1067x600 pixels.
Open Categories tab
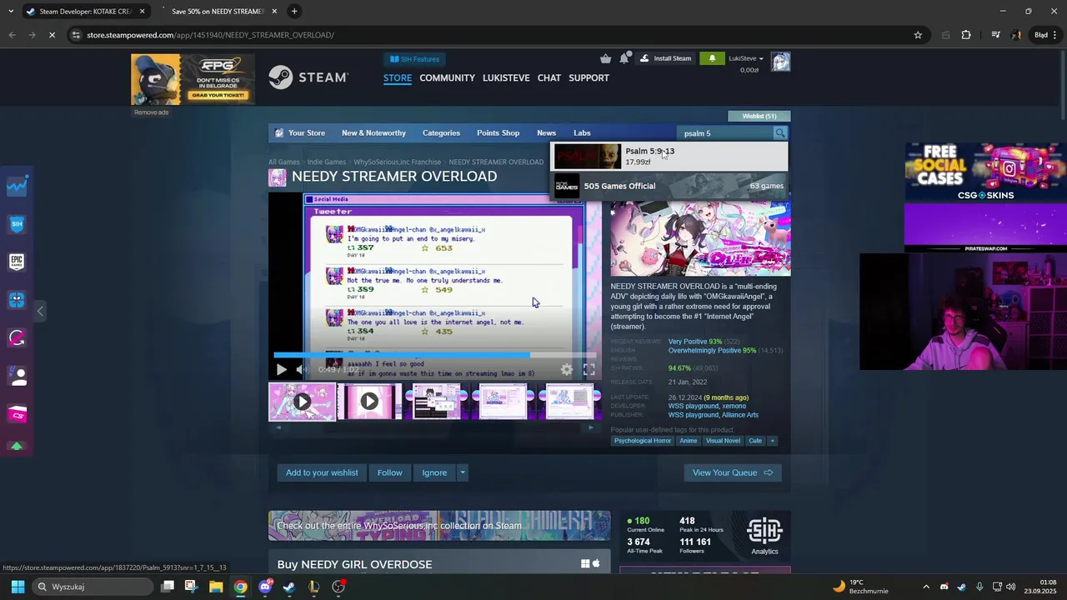[441, 133]
